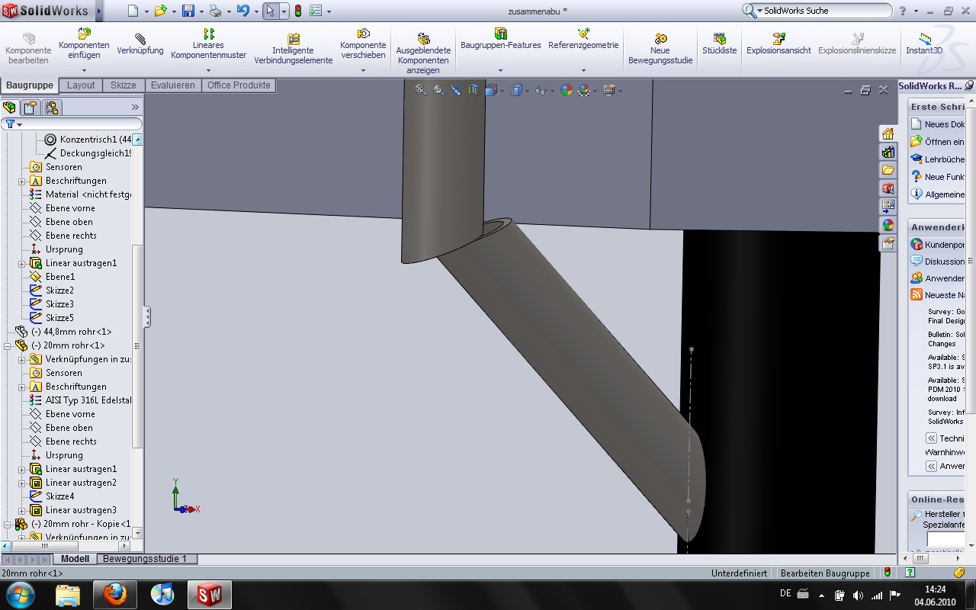Open the Design Library task pane icon

[888, 152]
